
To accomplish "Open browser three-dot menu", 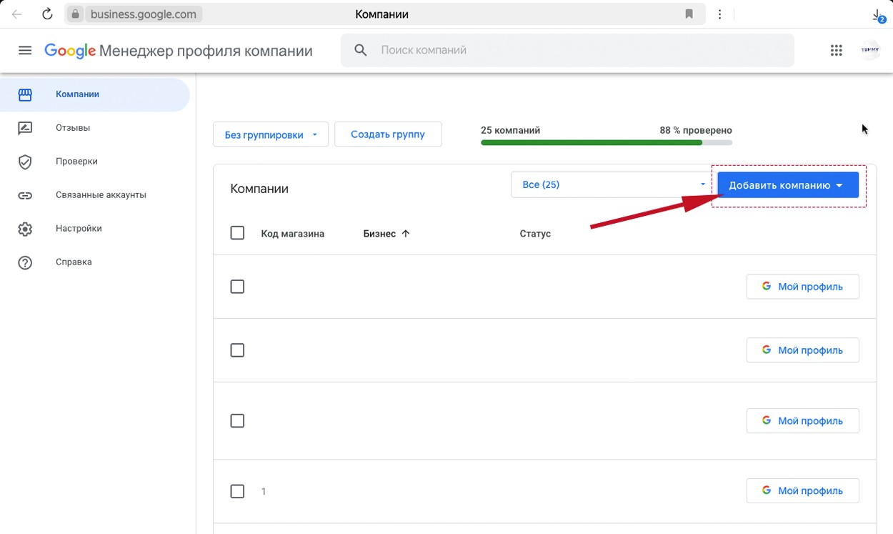I will (719, 14).
